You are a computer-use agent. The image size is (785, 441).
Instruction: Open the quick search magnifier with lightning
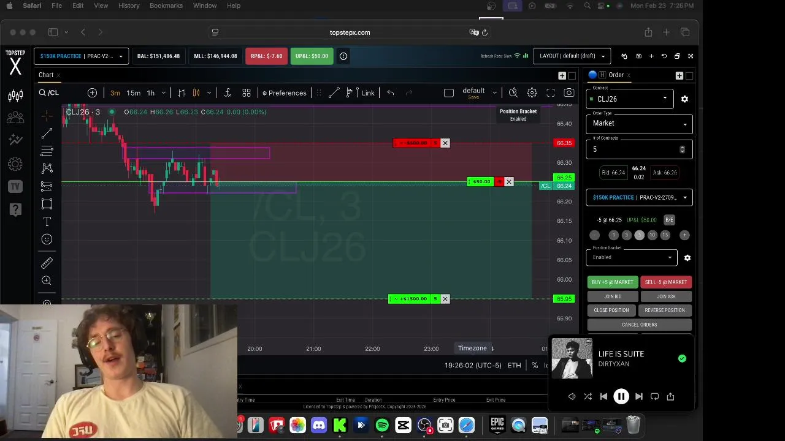coord(513,92)
